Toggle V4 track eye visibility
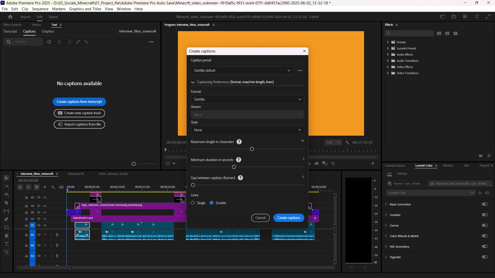495x278 pixels. [45, 206]
